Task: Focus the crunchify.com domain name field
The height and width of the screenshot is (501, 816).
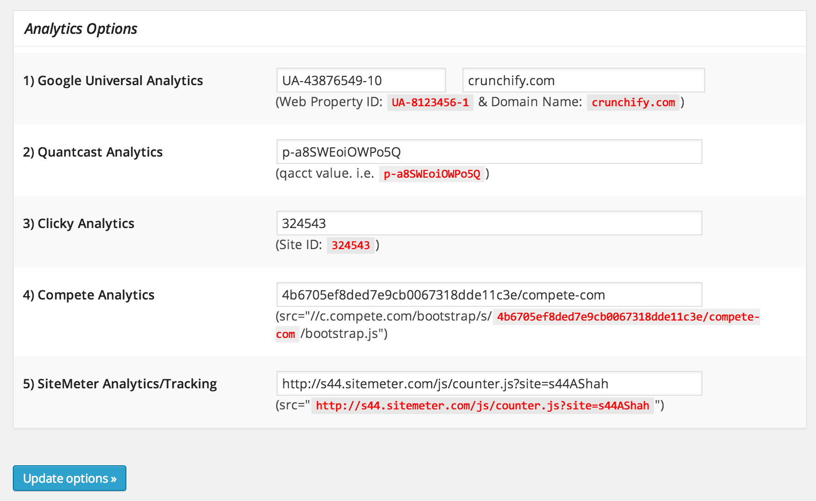Action: click(583, 80)
